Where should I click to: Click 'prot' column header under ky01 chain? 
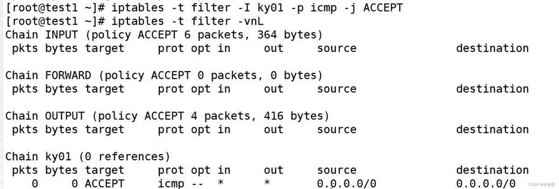pyautogui.click(x=171, y=170)
